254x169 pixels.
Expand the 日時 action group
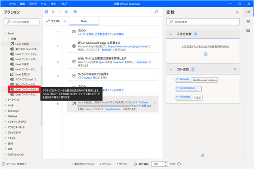[5, 144]
